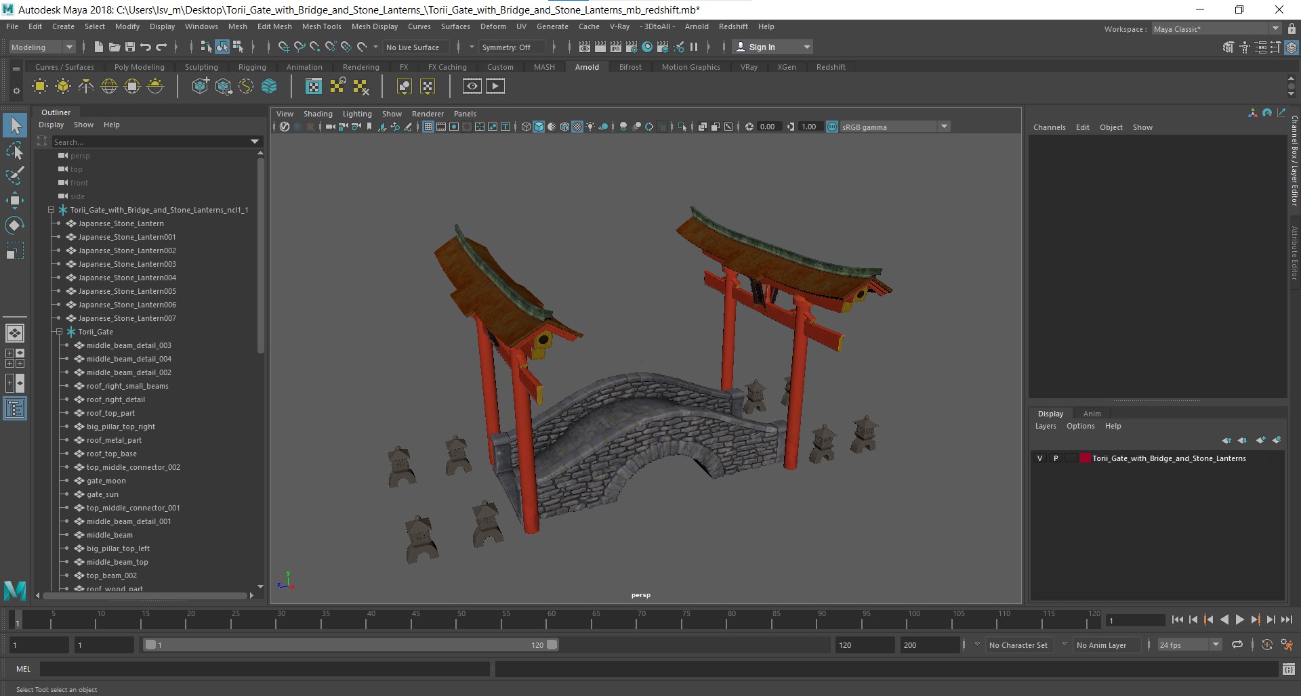Open the Outliner search filter dropdown
The image size is (1301, 696).
click(255, 142)
